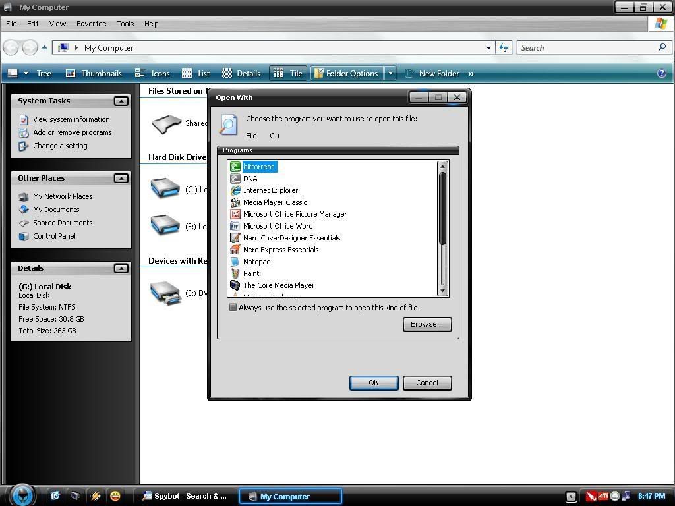Open Control Panel link
The height and width of the screenshot is (506, 675).
(x=54, y=236)
